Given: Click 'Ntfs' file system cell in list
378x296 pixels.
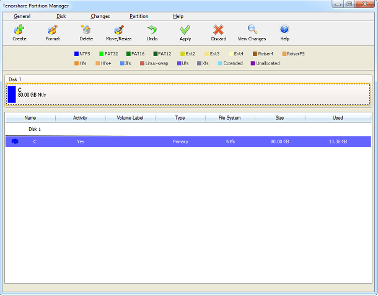Looking at the screenshot, I should point(231,141).
